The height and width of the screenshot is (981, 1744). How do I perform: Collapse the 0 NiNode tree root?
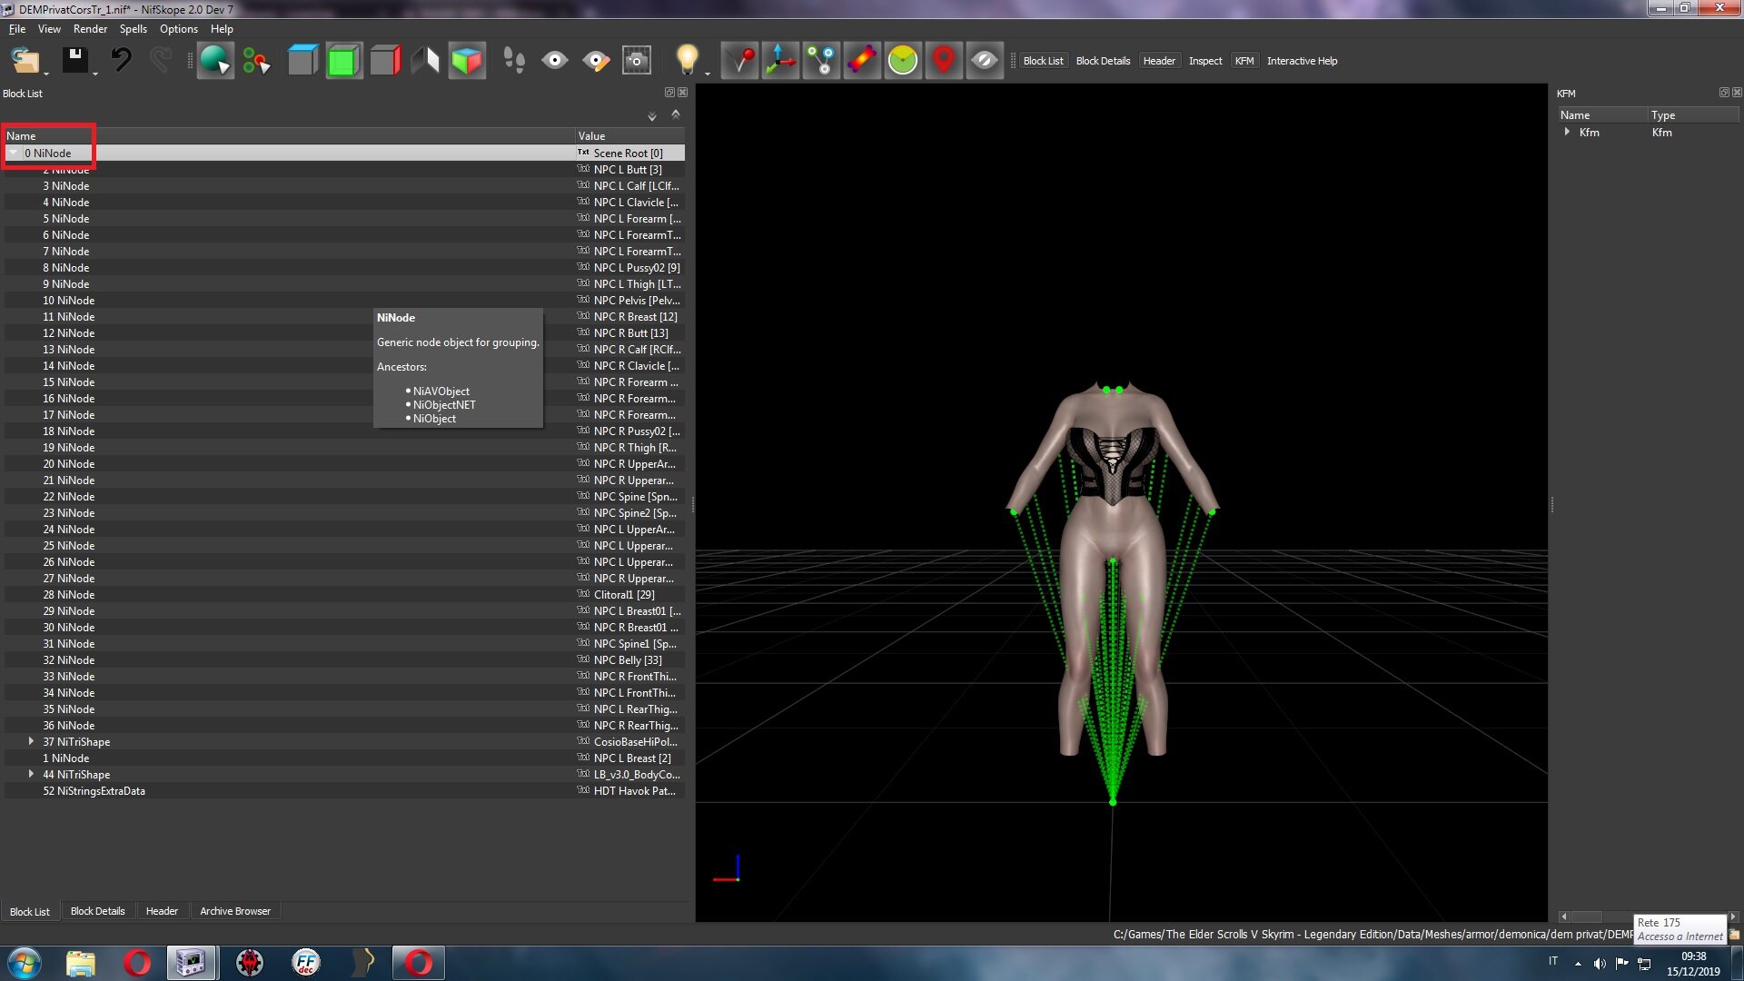13,154
